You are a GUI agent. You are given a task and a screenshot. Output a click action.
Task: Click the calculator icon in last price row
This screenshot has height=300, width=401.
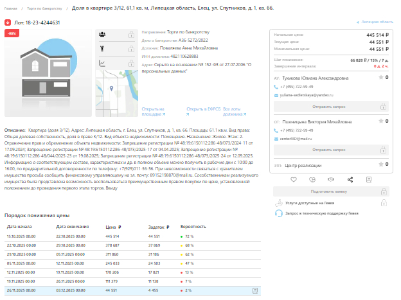point(255,290)
